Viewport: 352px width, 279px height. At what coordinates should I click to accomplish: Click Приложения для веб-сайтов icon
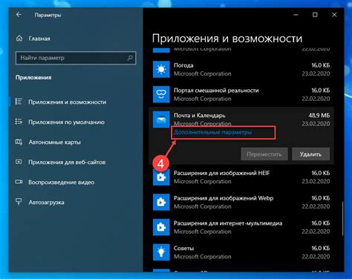(x=19, y=162)
